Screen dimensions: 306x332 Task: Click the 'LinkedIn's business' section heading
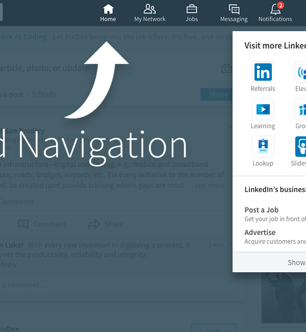[275, 189]
